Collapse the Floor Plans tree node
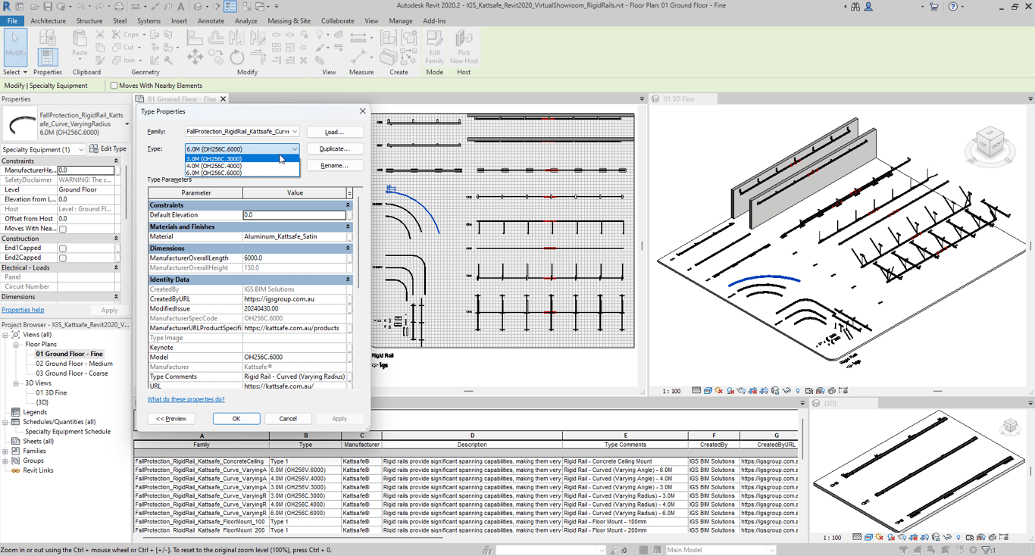This screenshot has width=1035, height=556. [x=16, y=345]
